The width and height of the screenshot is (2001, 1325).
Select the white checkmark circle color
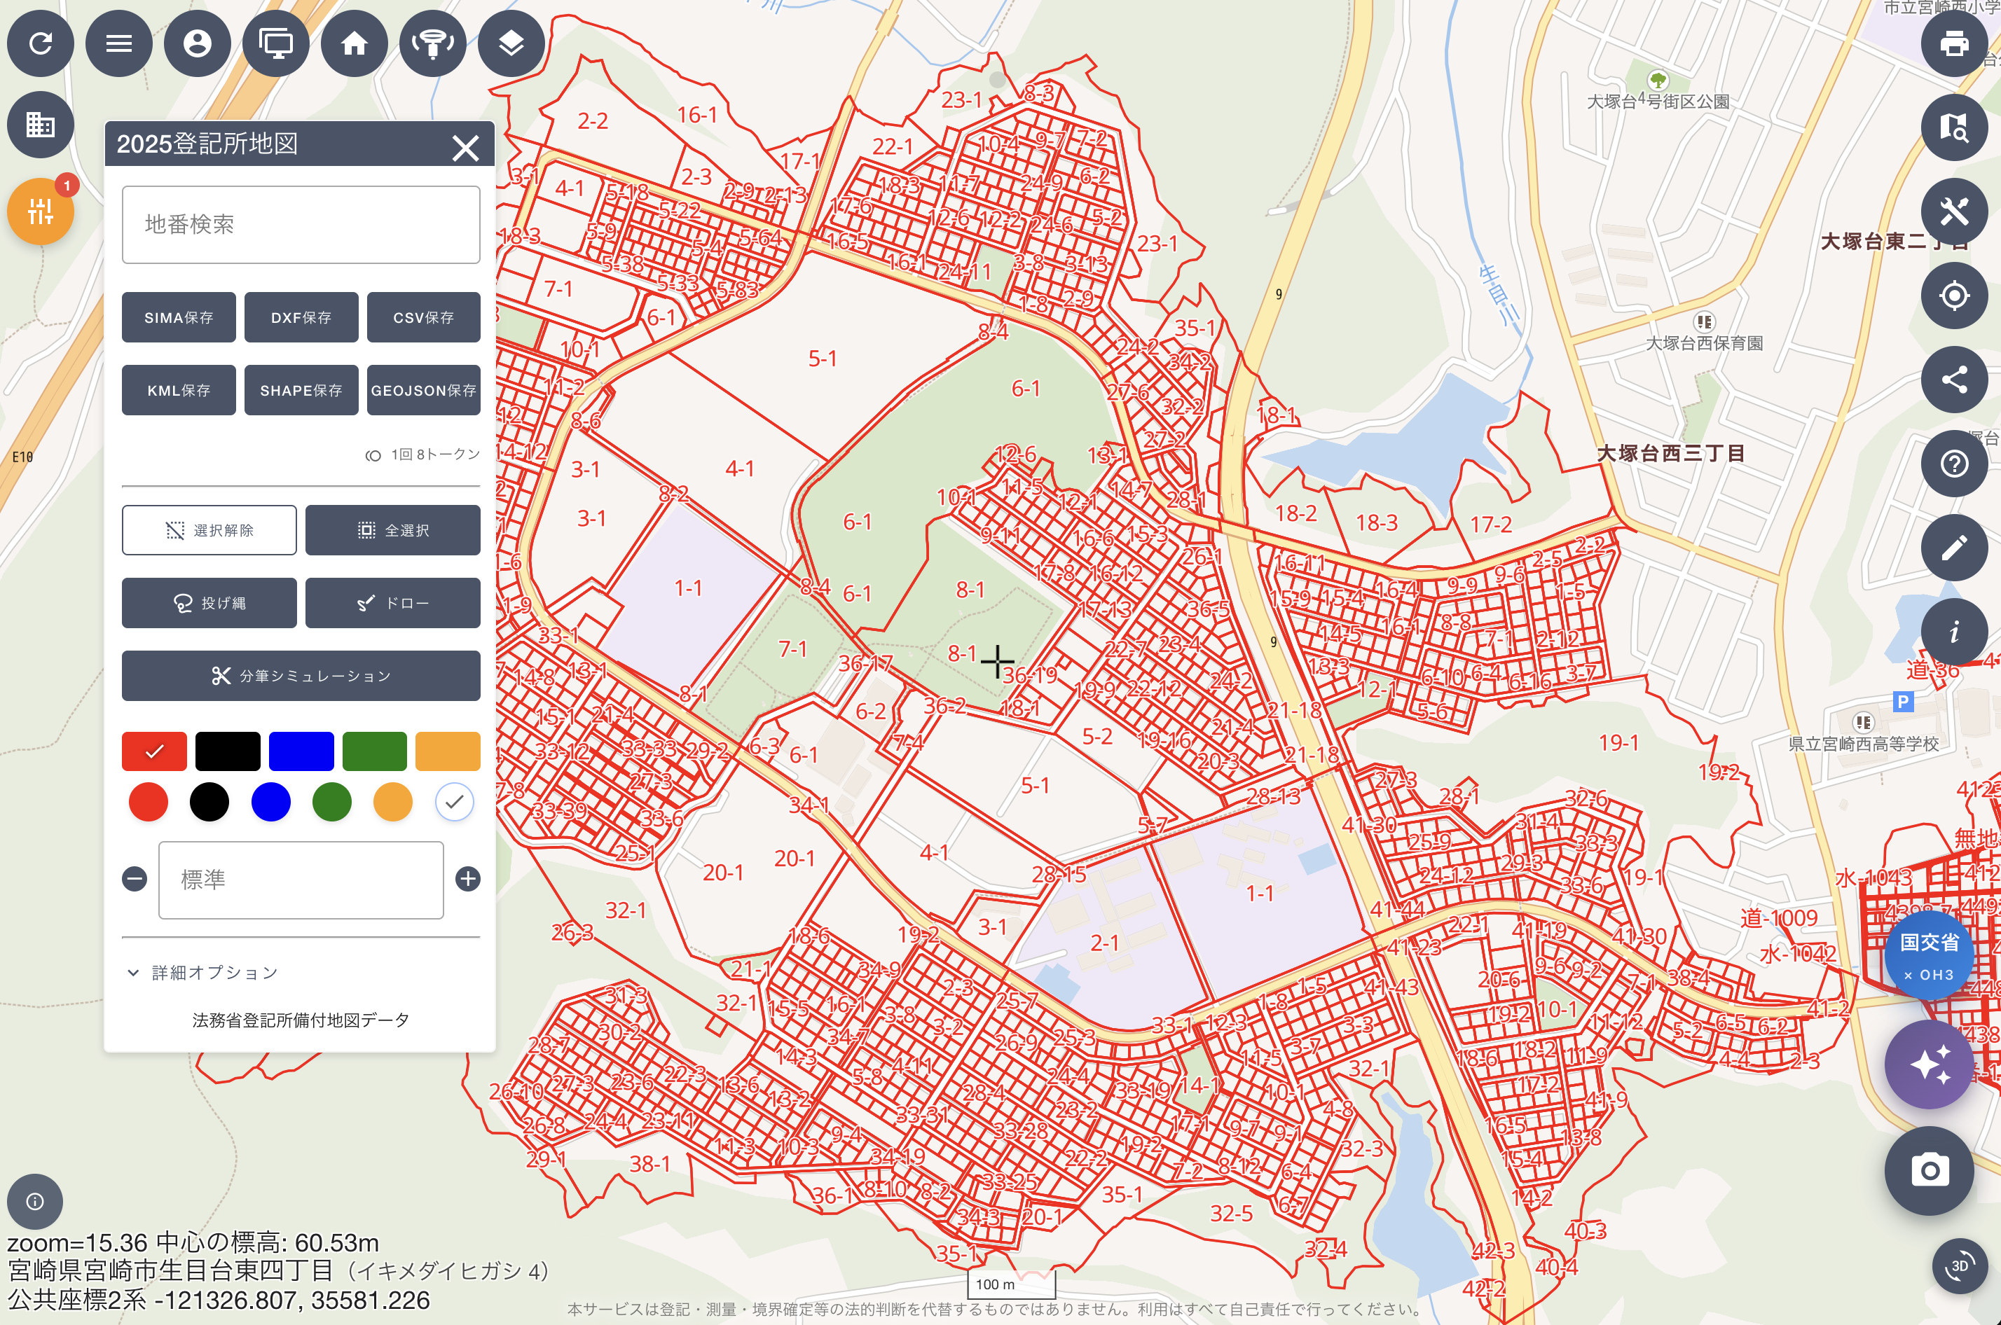pos(454,802)
